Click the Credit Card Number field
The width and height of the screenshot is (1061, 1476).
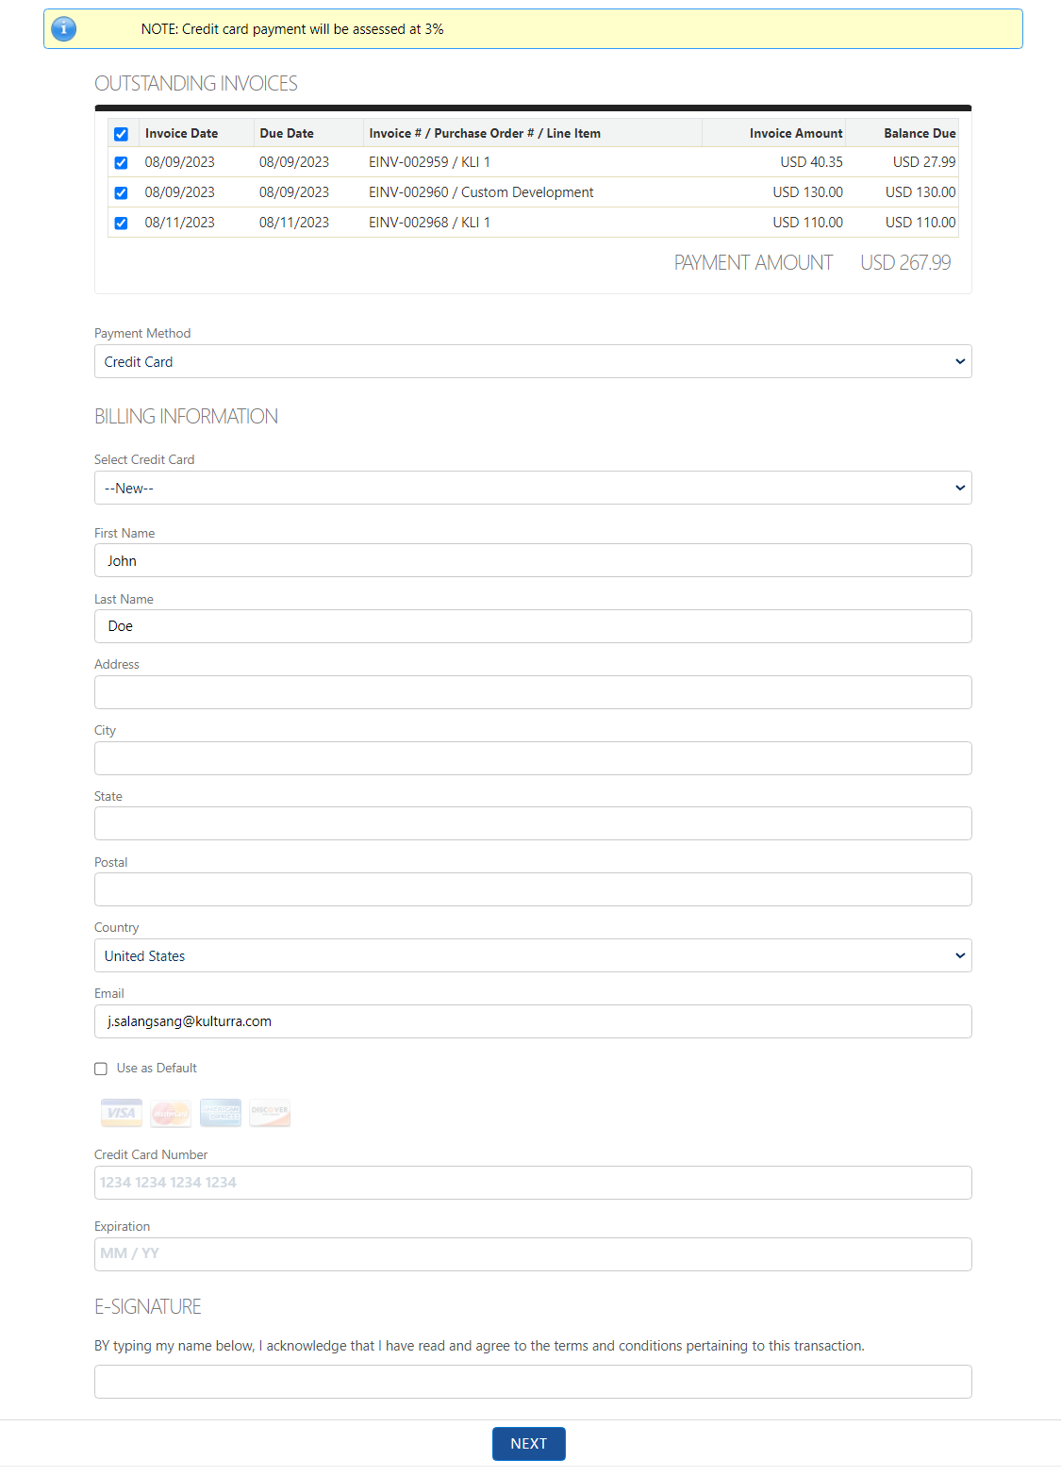[533, 1183]
